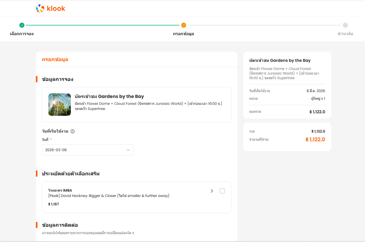Tick the โรงละคร IMBA add-on checkbox

[x=222, y=191]
